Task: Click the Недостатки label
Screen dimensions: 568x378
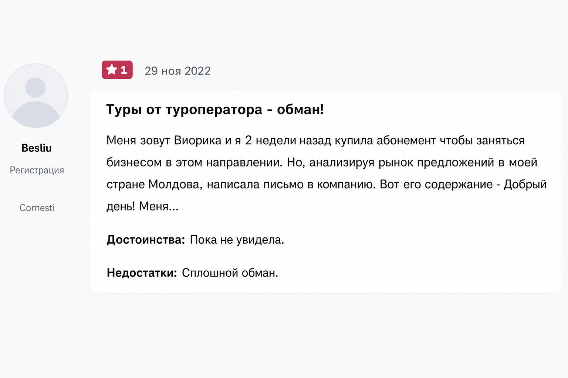Action: tap(142, 273)
